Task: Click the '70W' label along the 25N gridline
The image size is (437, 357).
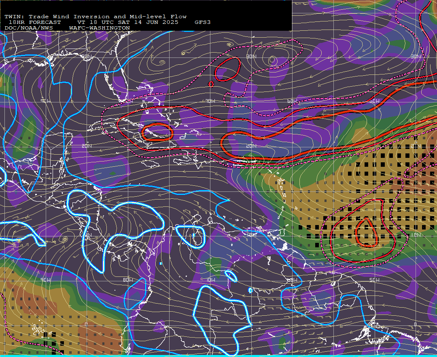Action: [210, 101]
